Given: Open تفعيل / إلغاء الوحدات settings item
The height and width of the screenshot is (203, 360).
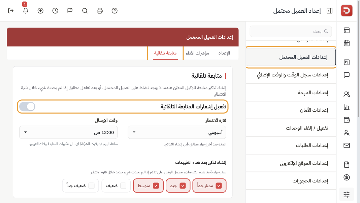Looking at the screenshot, I should (x=291, y=128).
